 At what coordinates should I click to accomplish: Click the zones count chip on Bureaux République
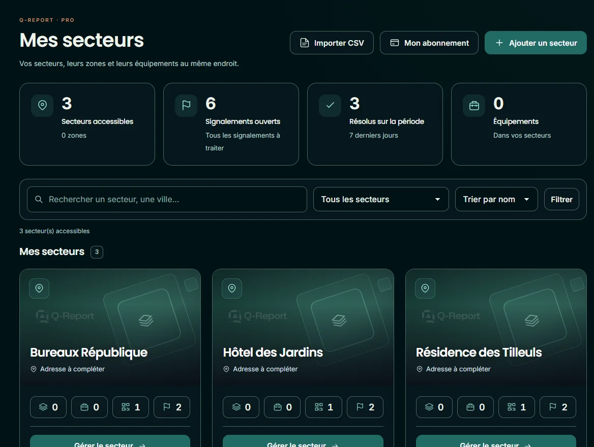pyautogui.click(x=48, y=407)
